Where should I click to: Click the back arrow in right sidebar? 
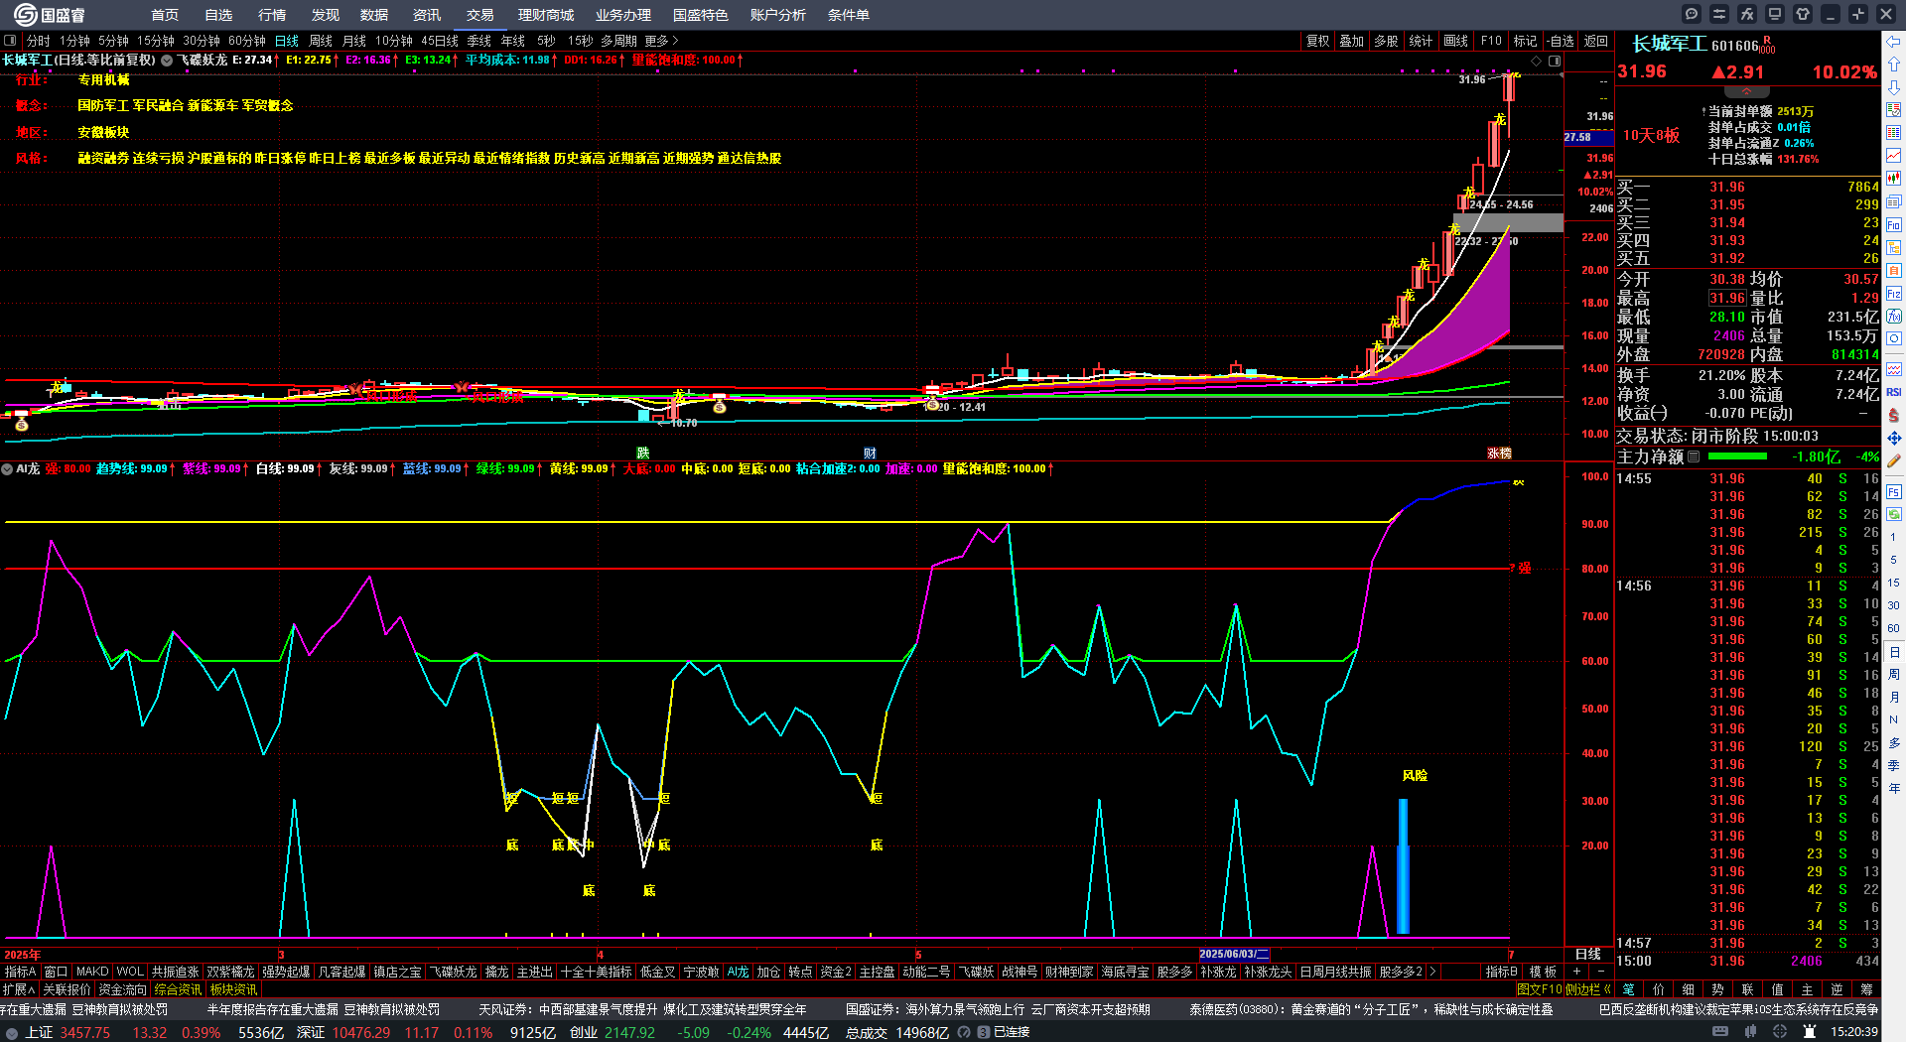point(1894,42)
